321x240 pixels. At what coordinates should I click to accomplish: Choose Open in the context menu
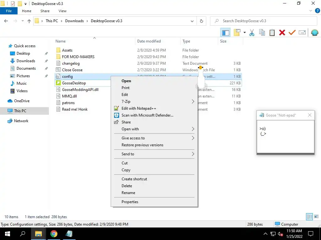click(154, 81)
